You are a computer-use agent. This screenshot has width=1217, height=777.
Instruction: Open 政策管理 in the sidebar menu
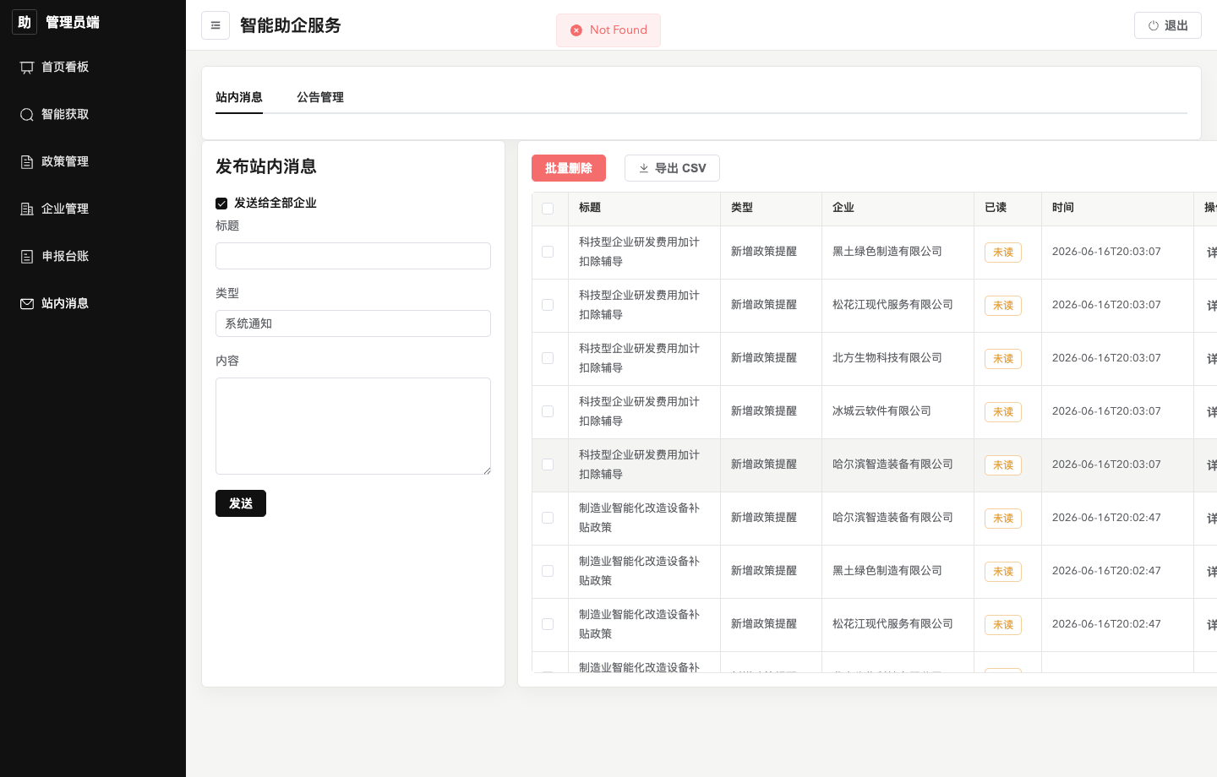coord(93,162)
